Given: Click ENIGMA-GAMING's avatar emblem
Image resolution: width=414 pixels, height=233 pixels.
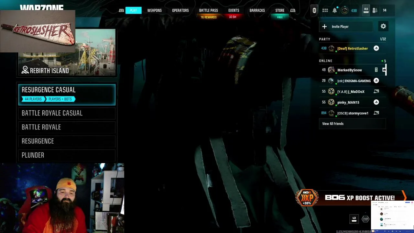Looking at the screenshot, I should click(331, 81).
